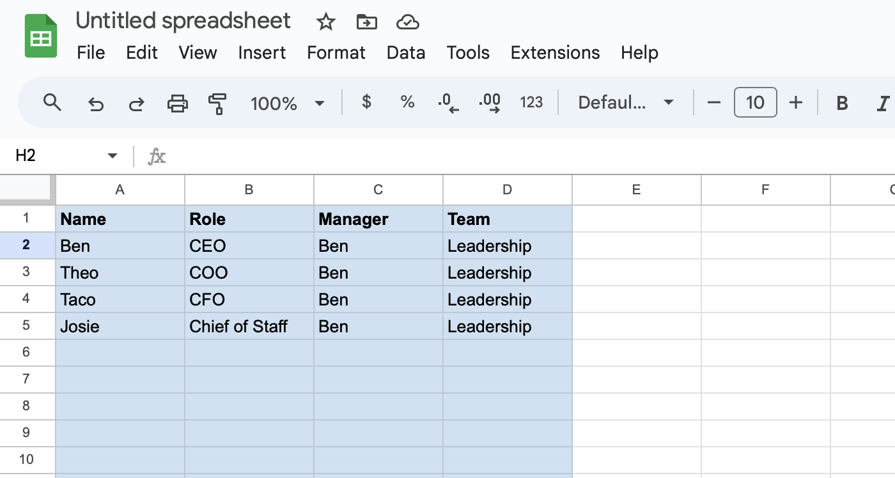Viewport: 895px width, 478px height.
Task: Expand the H2 name box dropdown
Action: click(113, 155)
